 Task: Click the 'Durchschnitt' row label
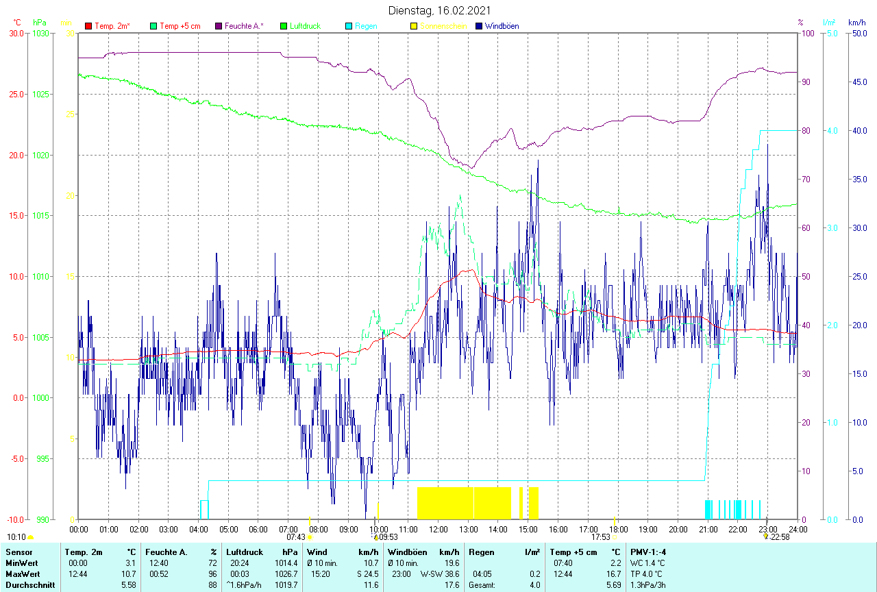click(x=30, y=585)
